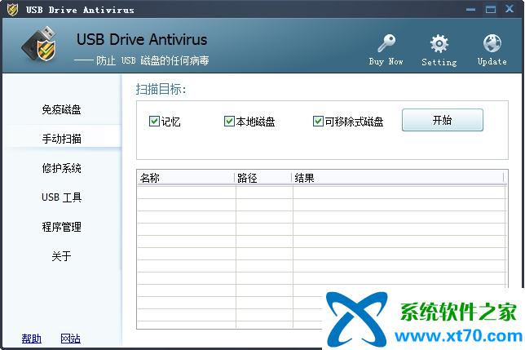Click the Buy Now key icon
This screenshot has width=525, height=350.
tap(386, 43)
